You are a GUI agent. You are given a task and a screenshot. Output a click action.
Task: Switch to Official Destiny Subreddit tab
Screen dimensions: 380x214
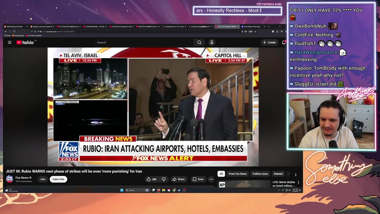pos(17,26)
